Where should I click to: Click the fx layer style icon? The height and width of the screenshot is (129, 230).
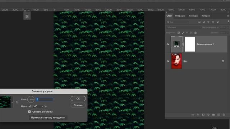coord(198,115)
